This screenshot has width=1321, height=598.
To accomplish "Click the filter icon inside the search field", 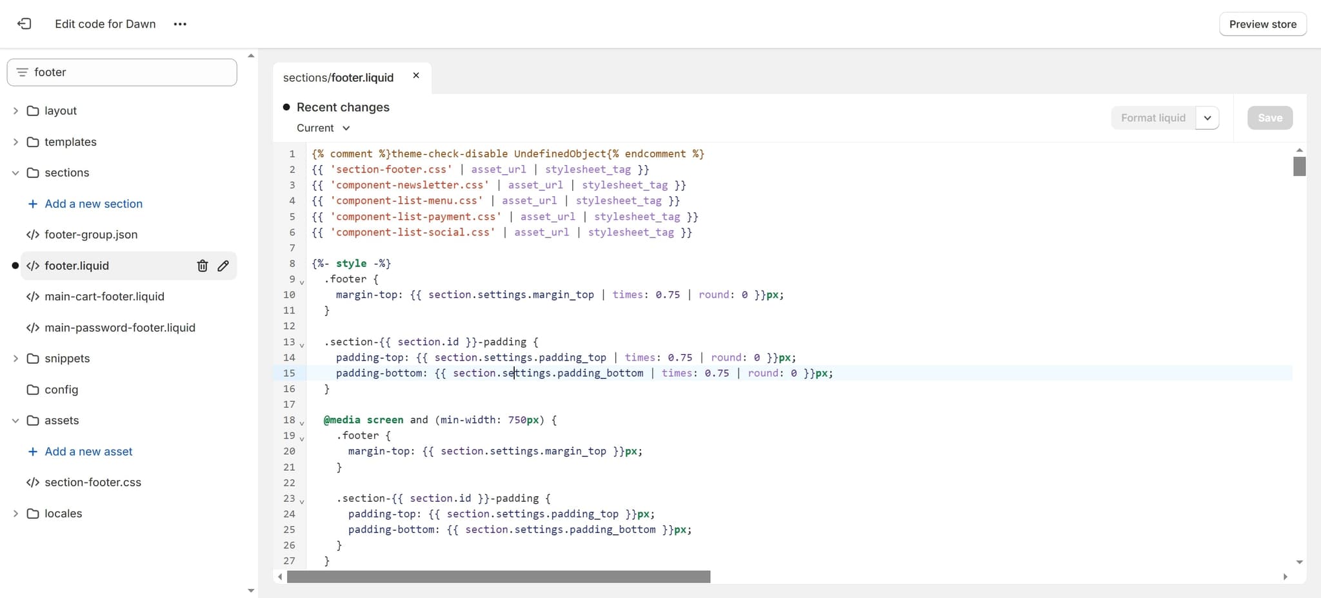I will click(x=23, y=72).
